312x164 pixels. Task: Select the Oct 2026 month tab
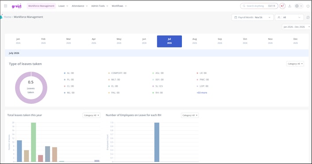[x=245, y=41]
